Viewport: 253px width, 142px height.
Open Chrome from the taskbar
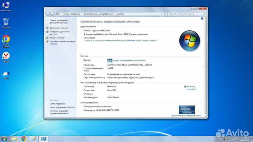click(24, 139)
